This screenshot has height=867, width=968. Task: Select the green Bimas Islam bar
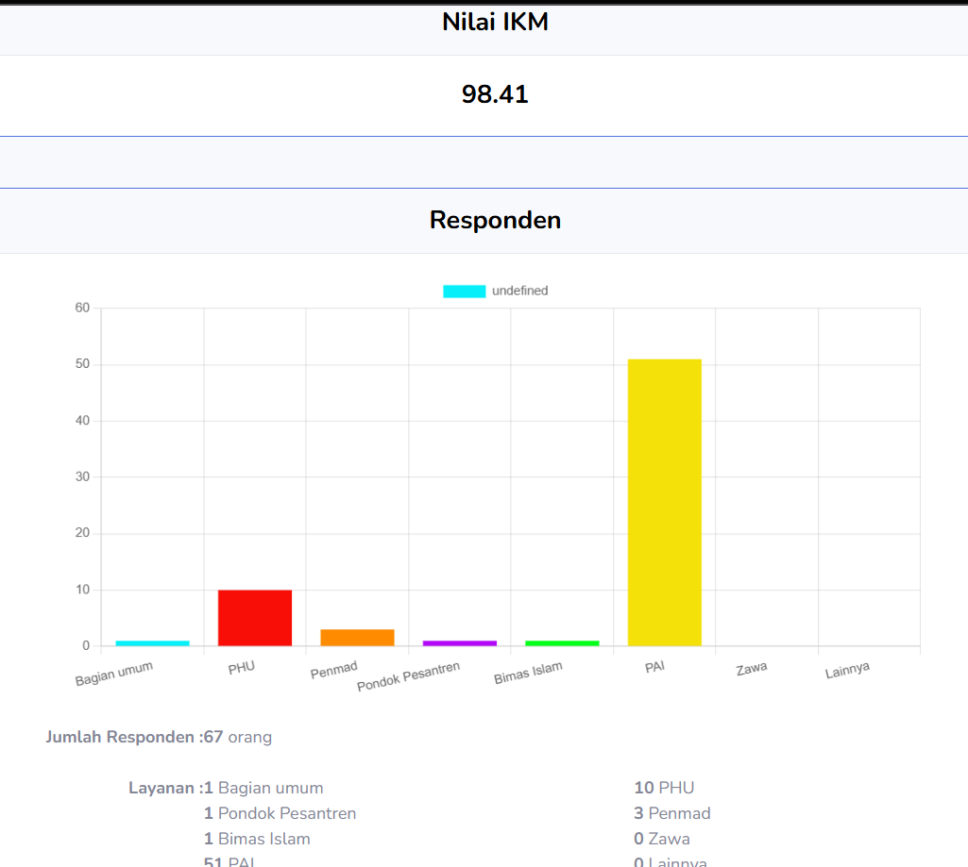(x=562, y=643)
